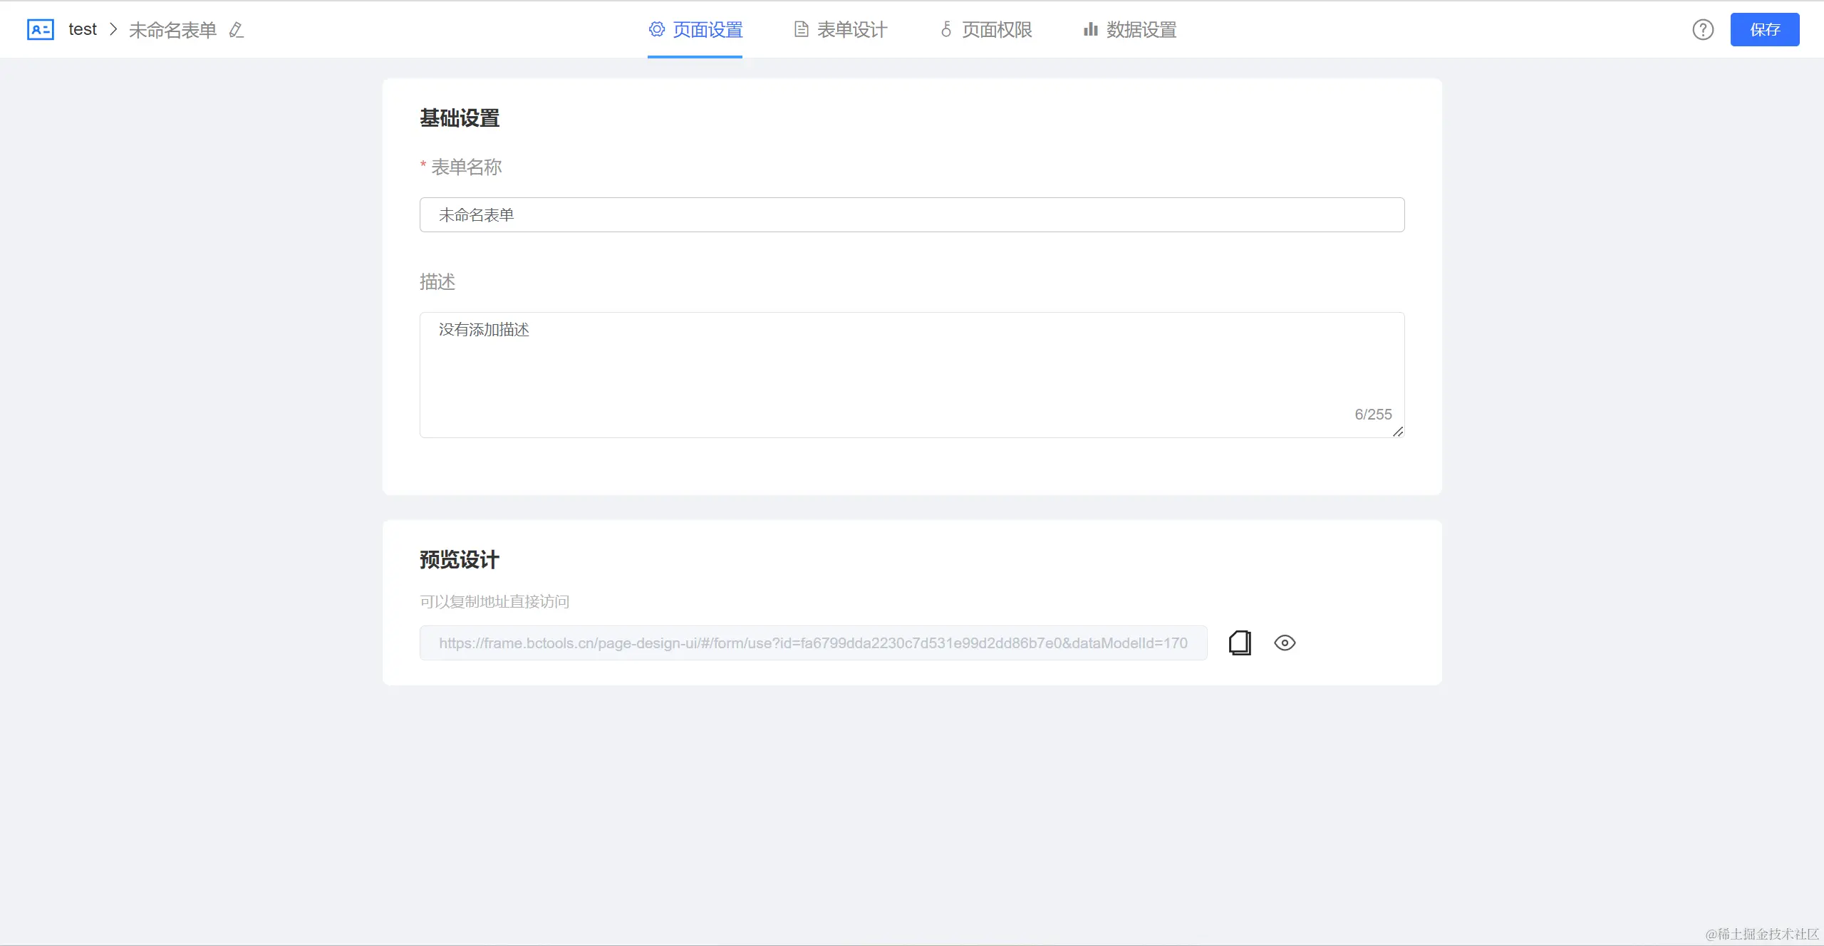Click inside the 描述 textarea
This screenshot has height=946, width=1824.
(912, 374)
